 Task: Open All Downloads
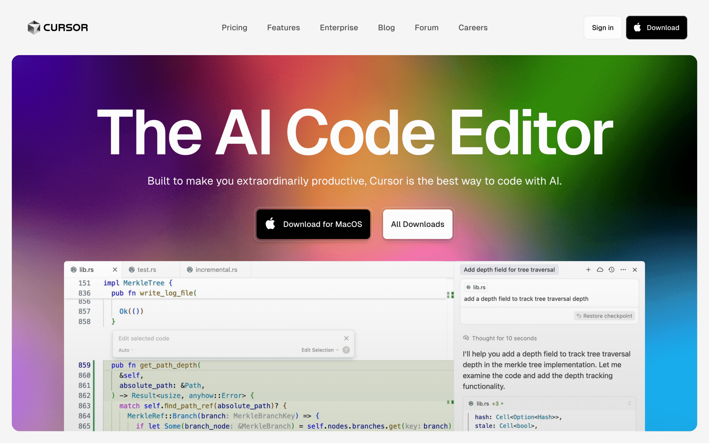(x=417, y=224)
